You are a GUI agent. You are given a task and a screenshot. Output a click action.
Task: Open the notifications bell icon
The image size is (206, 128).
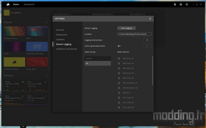175,4
